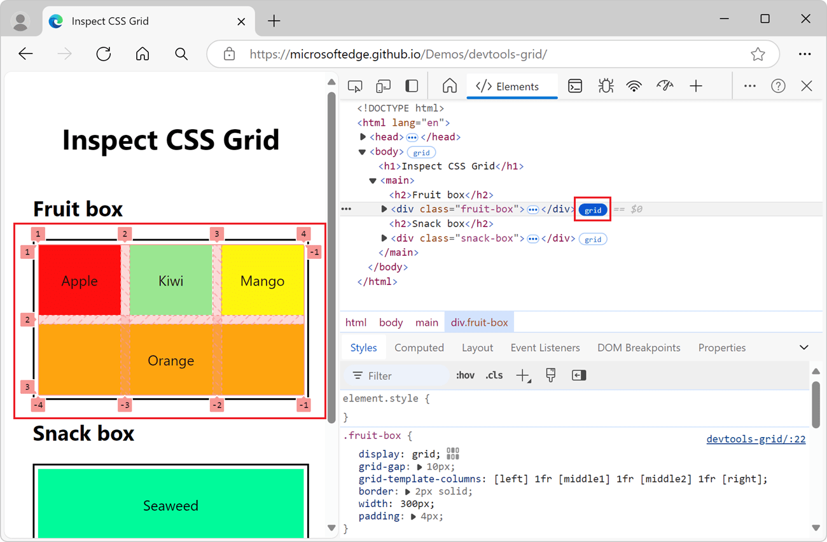Open the Layout tab
Viewport: 827px width, 542px height.
(477, 347)
